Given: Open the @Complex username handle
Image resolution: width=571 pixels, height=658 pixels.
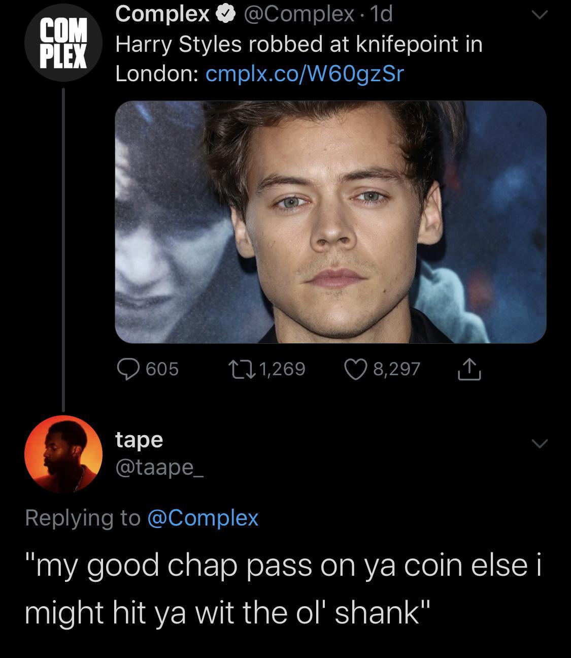Looking at the screenshot, I should 287,14.
